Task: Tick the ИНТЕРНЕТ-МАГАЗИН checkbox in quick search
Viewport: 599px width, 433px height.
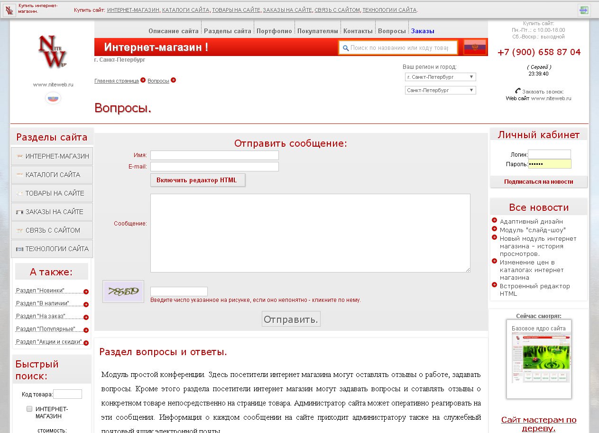Action: pos(29,409)
